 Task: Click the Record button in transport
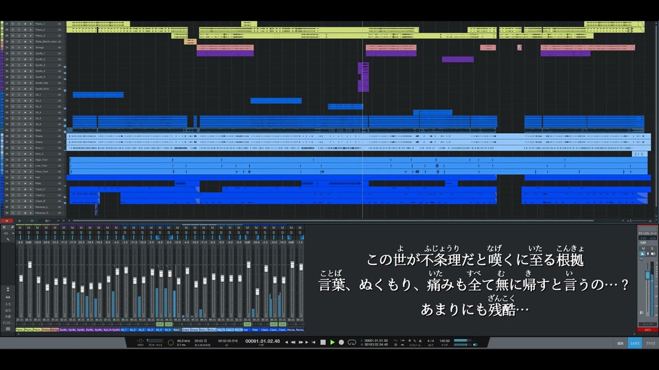341,342
